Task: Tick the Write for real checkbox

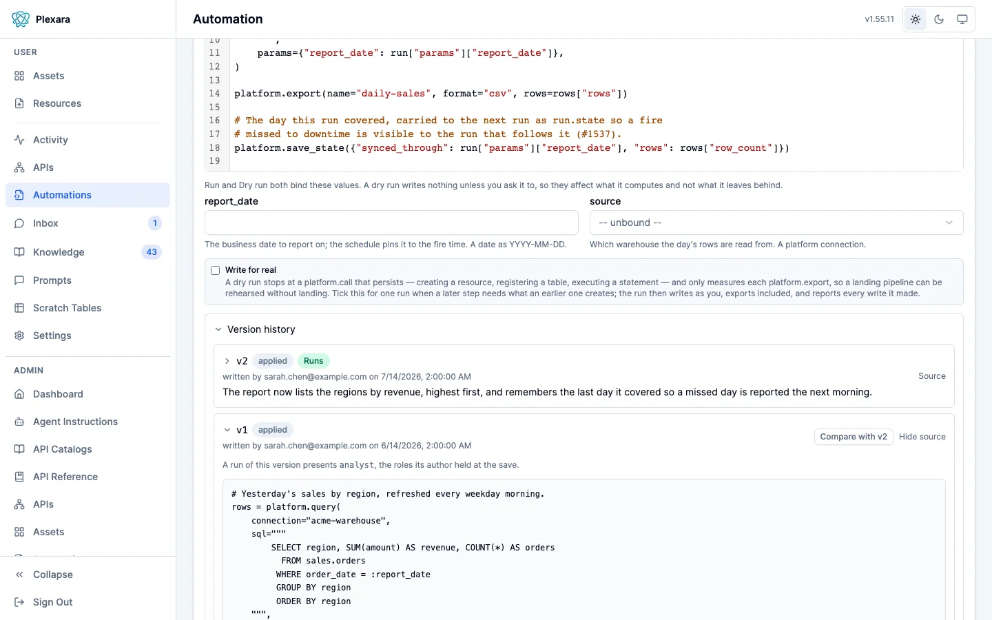Action: 216,270
